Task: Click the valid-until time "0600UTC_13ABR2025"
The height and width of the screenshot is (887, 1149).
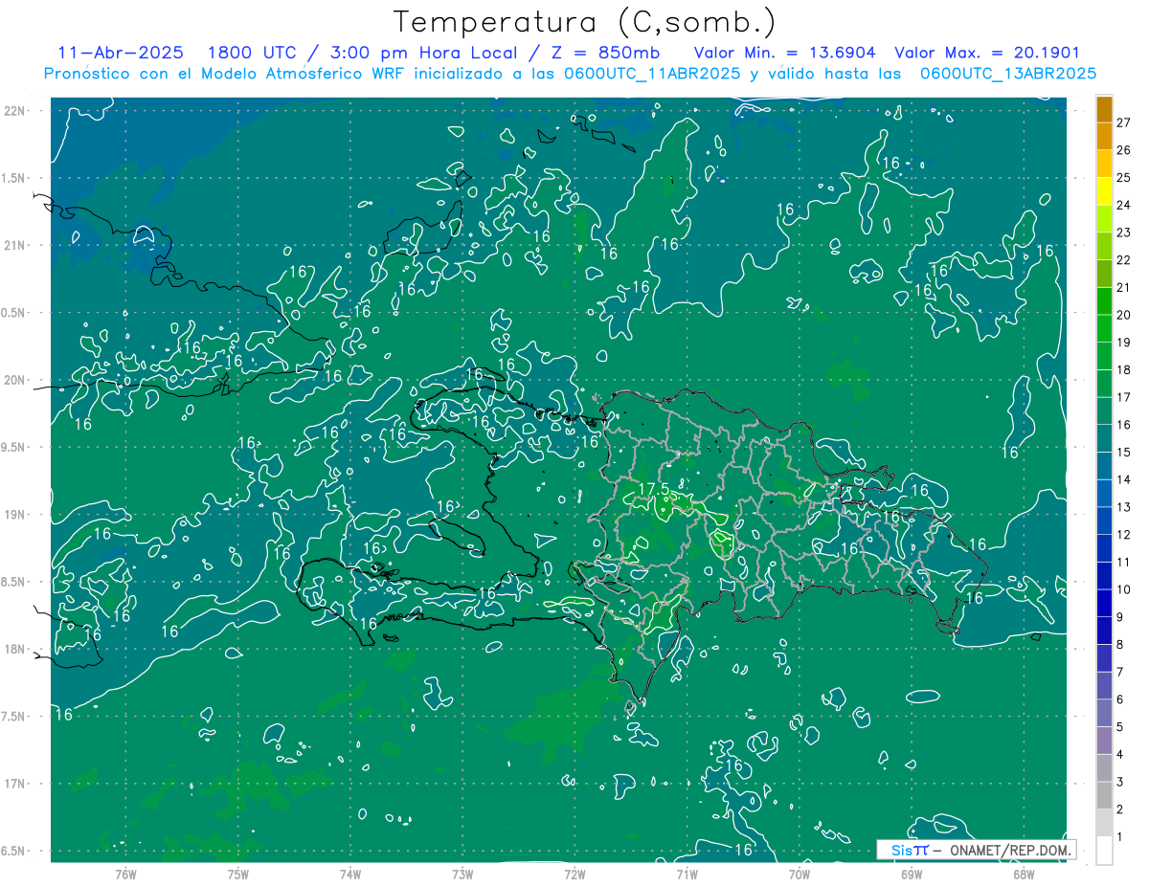Action: [1008, 74]
